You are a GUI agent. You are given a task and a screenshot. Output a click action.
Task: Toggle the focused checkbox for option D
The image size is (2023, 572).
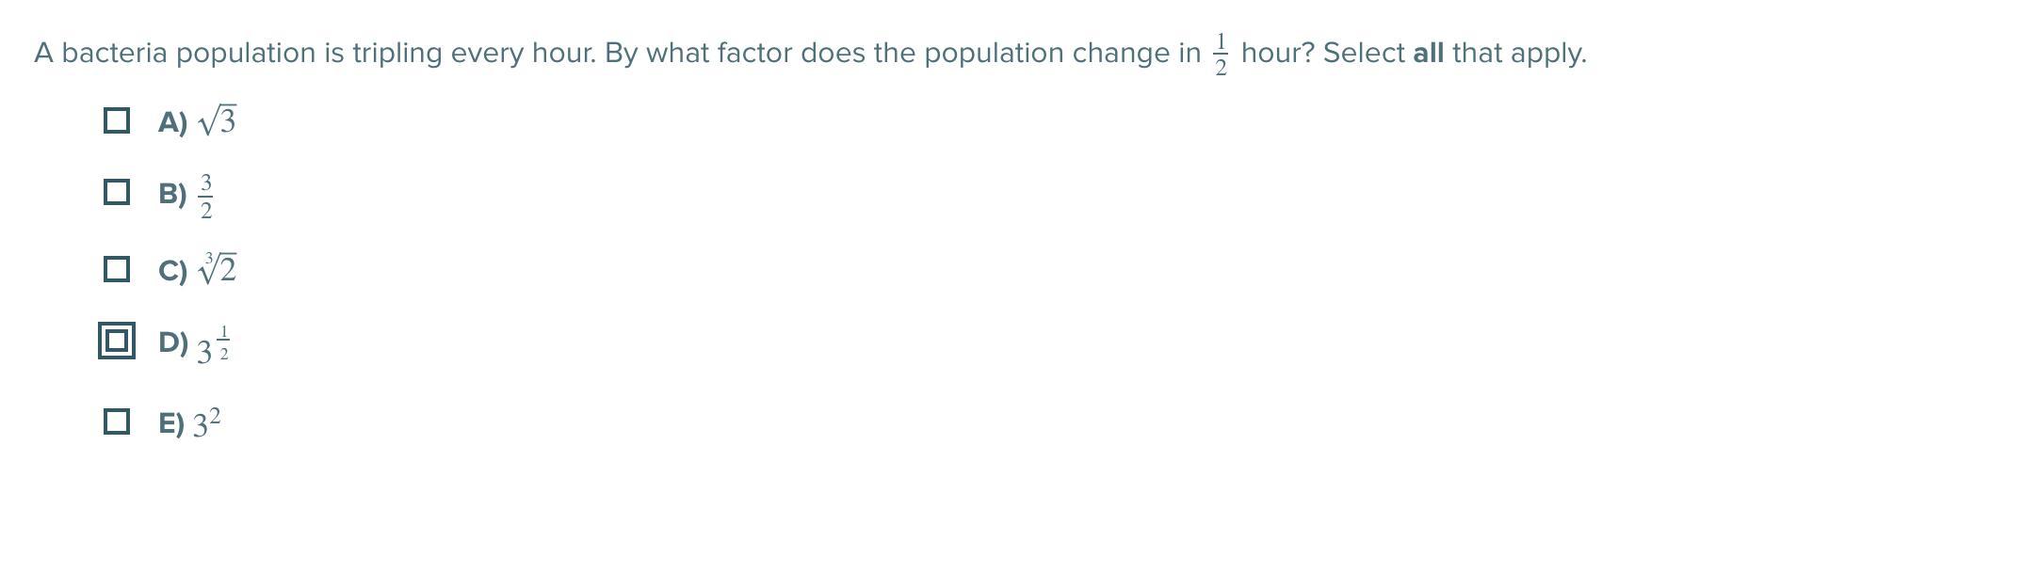(116, 341)
